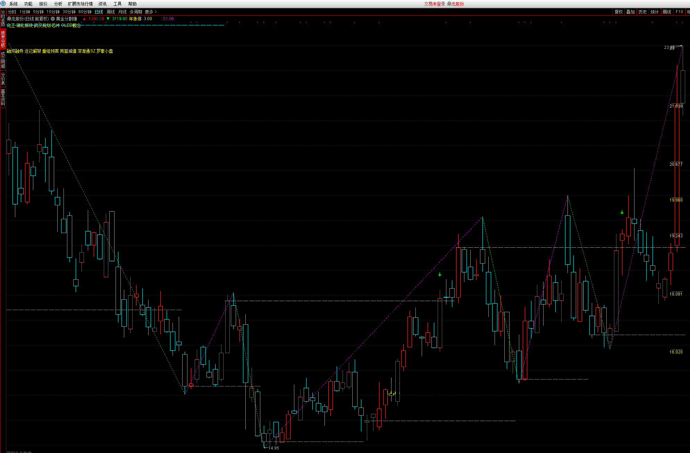Switch to 1分钟 period tab
690x453 pixels.
pyautogui.click(x=25, y=12)
